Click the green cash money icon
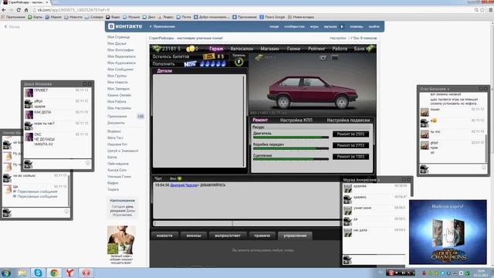The height and width of the screenshot is (278, 494). (x=156, y=49)
